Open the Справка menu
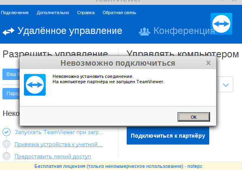This screenshot has width=242, height=170. [x=86, y=13]
